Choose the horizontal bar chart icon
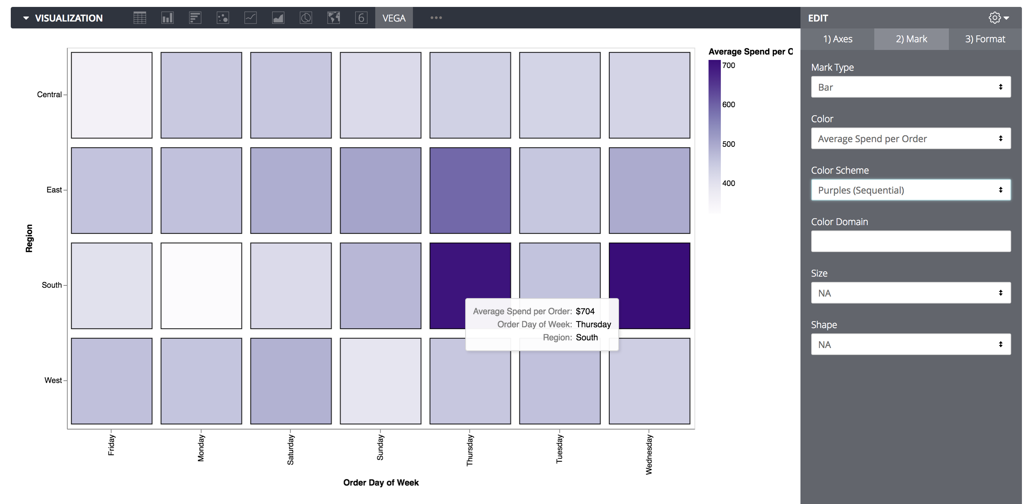1025x504 pixels. point(195,18)
